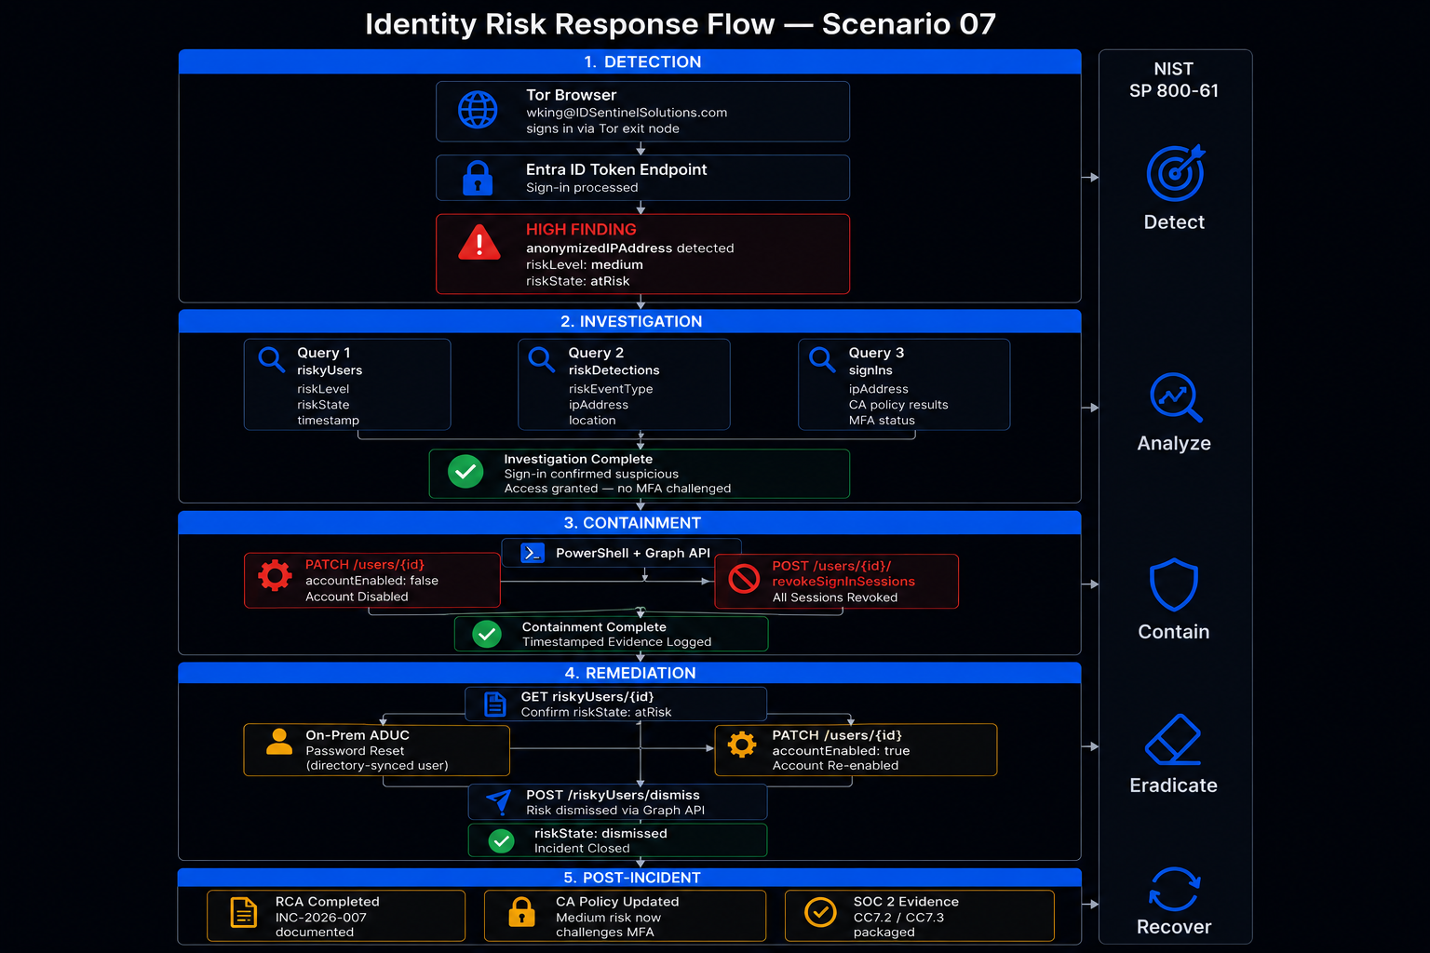Click the red warning triangle on HIGH FINDING
The width and height of the screenshot is (1430, 953).
479,243
